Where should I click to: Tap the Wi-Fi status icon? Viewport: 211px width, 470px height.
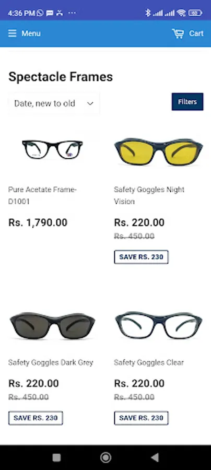[x=181, y=13]
